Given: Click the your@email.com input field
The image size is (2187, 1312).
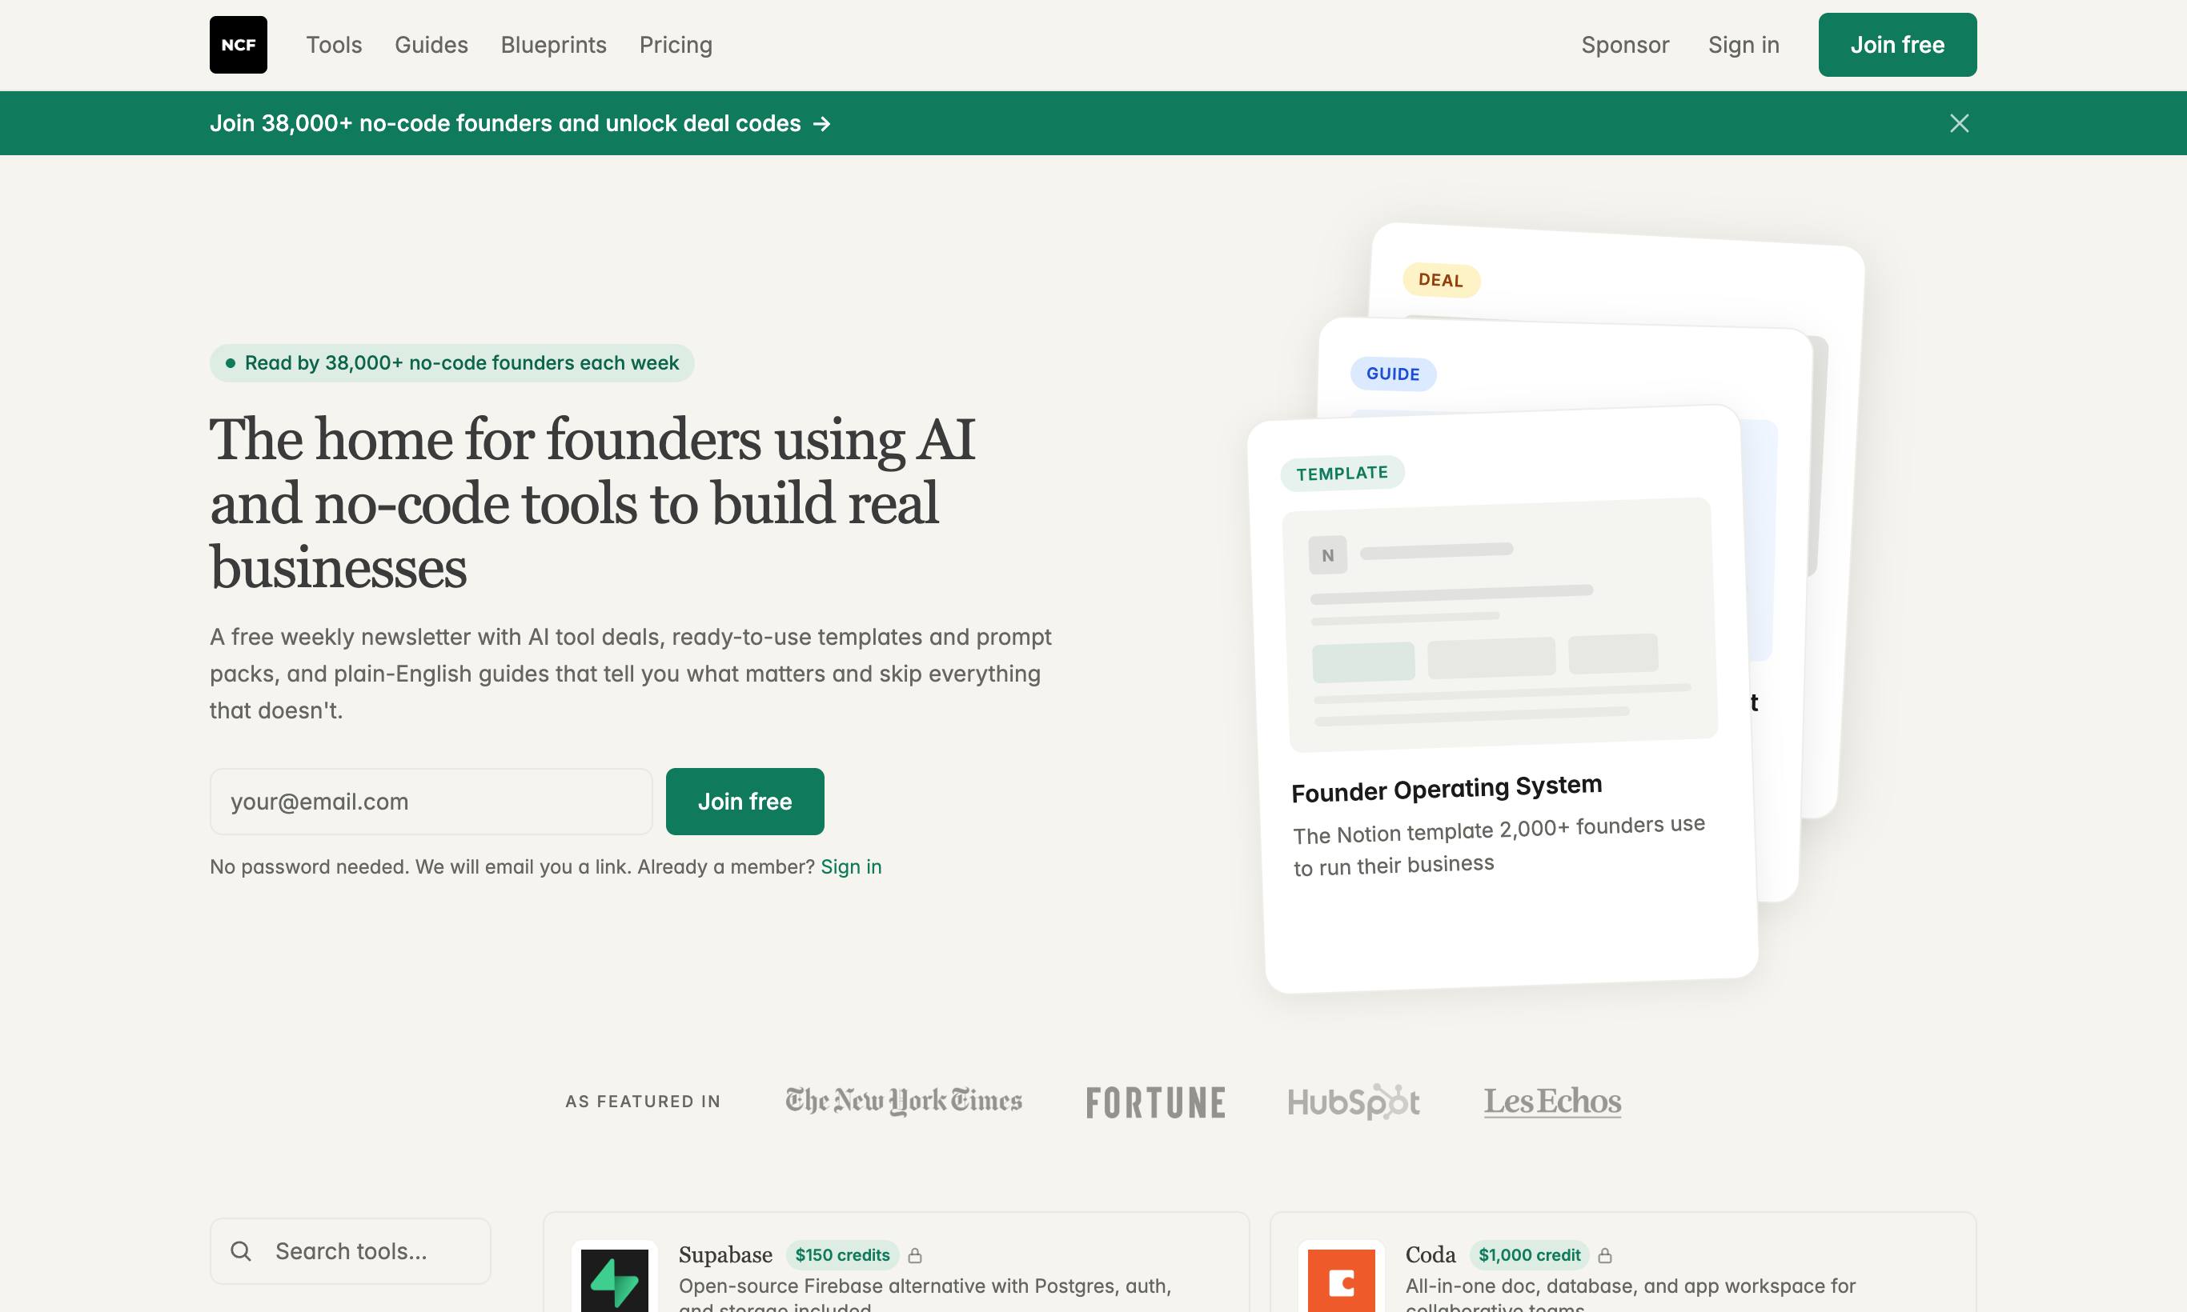Looking at the screenshot, I should pos(431,801).
